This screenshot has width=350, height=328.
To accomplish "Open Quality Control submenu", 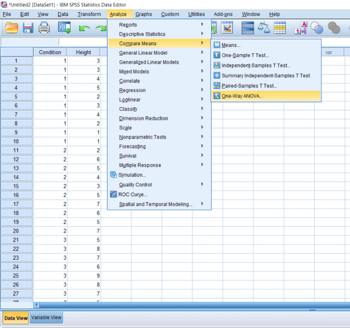I will tap(159, 185).
